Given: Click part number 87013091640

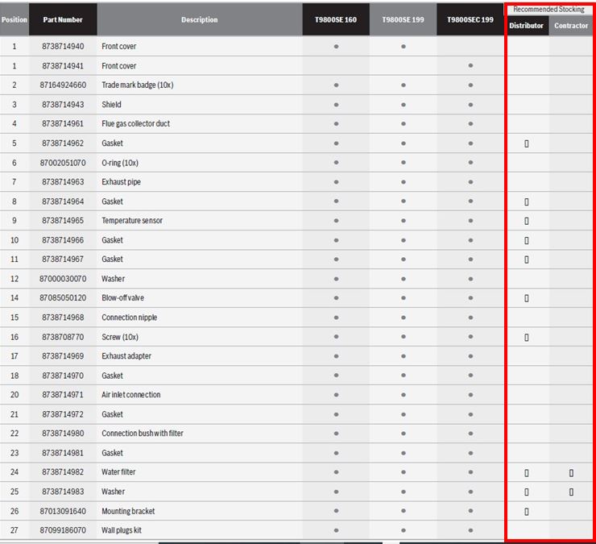Looking at the screenshot, I should point(63,511).
